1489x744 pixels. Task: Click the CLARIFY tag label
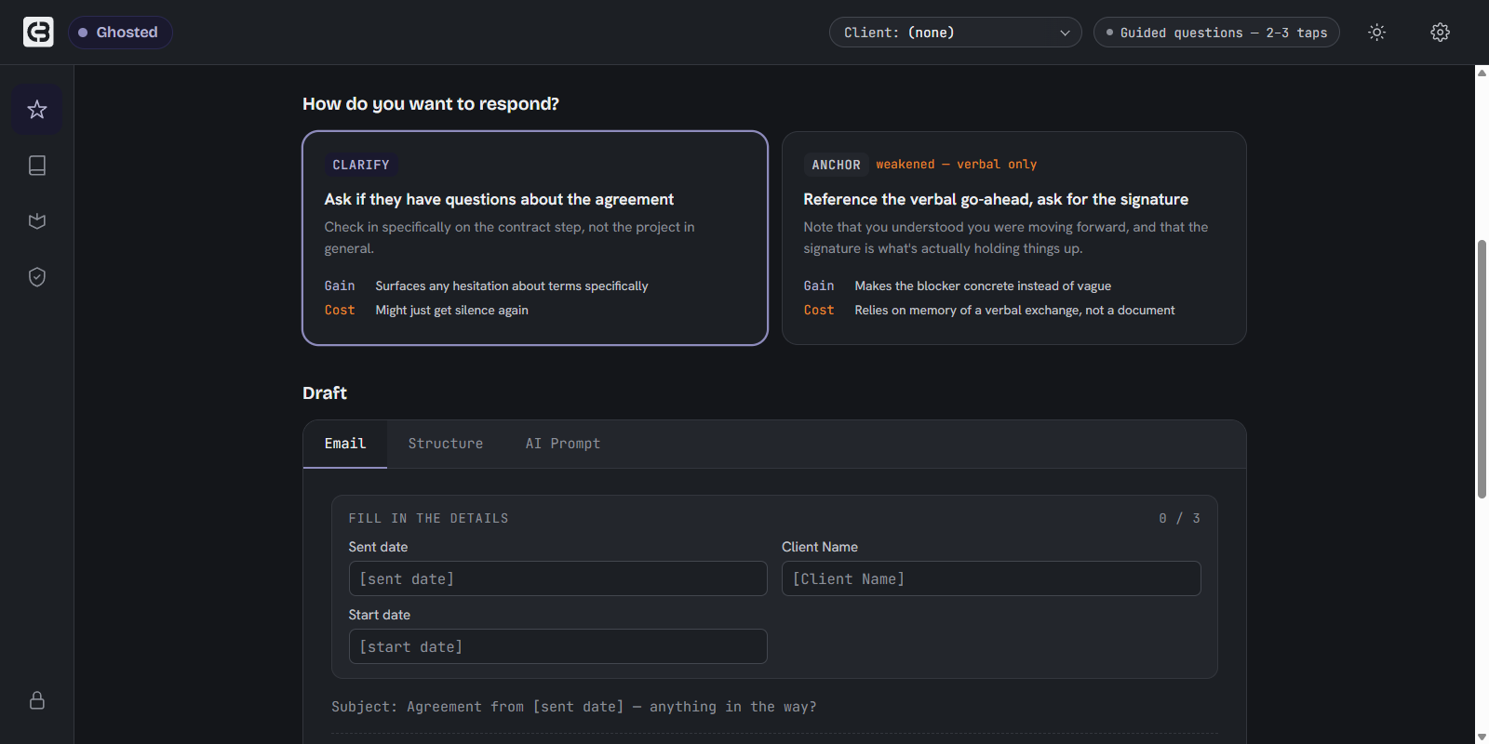click(361, 165)
